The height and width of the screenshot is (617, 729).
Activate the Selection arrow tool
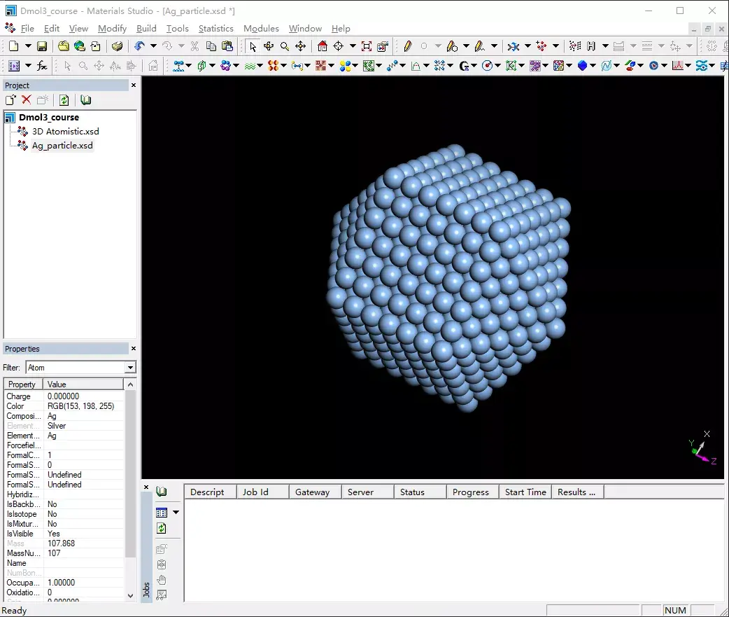253,46
